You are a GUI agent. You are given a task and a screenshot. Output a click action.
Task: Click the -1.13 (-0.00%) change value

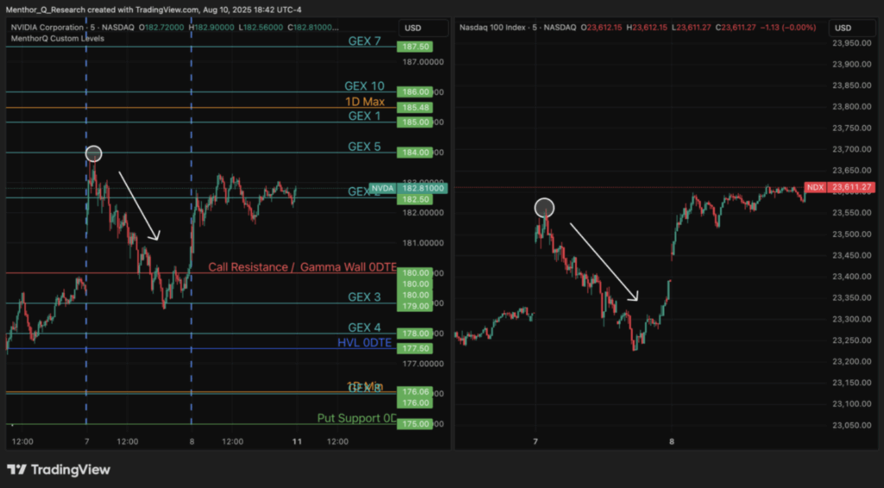(x=787, y=27)
